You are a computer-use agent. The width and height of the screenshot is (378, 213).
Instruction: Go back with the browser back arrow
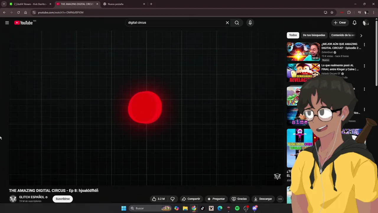[4, 12]
